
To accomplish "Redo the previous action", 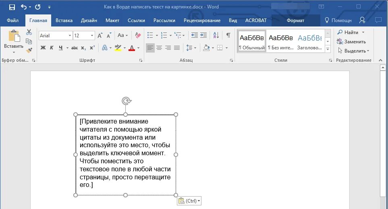I will coord(38,7).
